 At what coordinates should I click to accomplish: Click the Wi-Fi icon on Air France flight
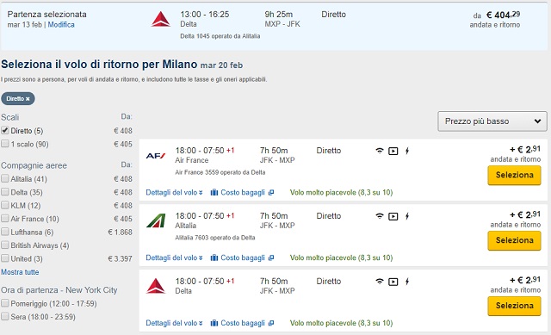(x=380, y=151)
